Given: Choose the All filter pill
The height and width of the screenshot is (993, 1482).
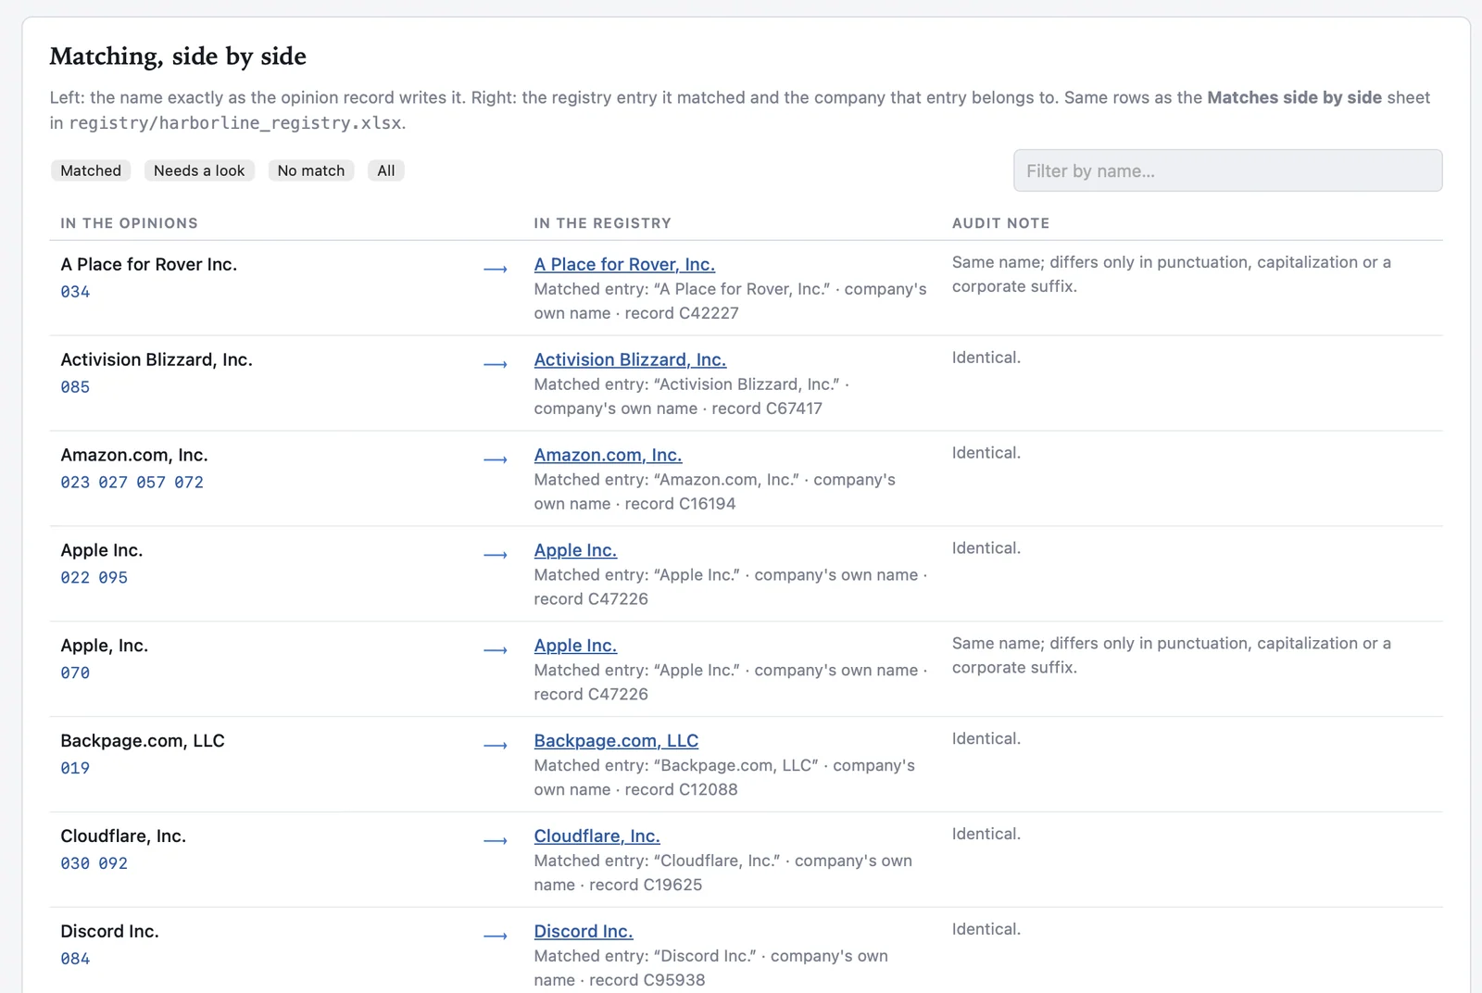Looking at the screenshot, I should tap(386, 170).
